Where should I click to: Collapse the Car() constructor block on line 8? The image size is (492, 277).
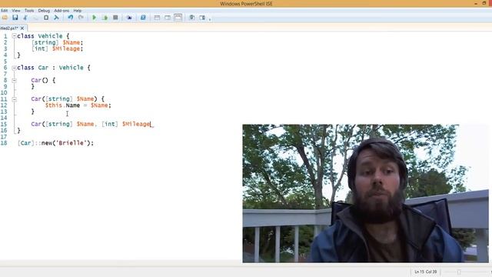click(x=14, y=80)
